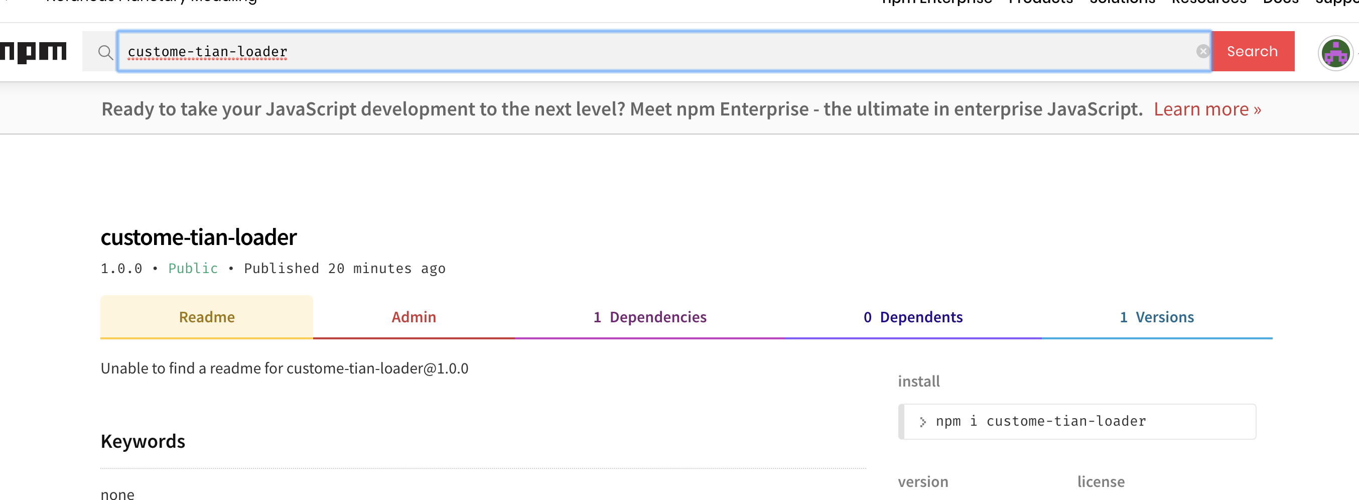Click the license label in sidebar

[1101, 481]
